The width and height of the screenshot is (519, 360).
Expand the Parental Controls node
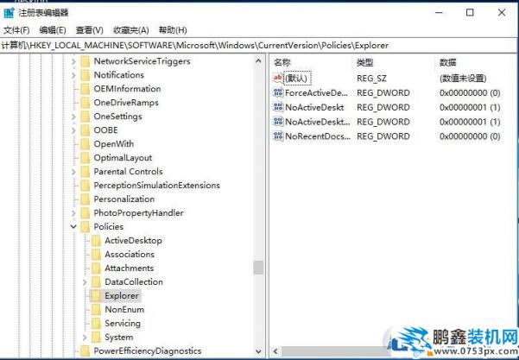pos(73,172)
